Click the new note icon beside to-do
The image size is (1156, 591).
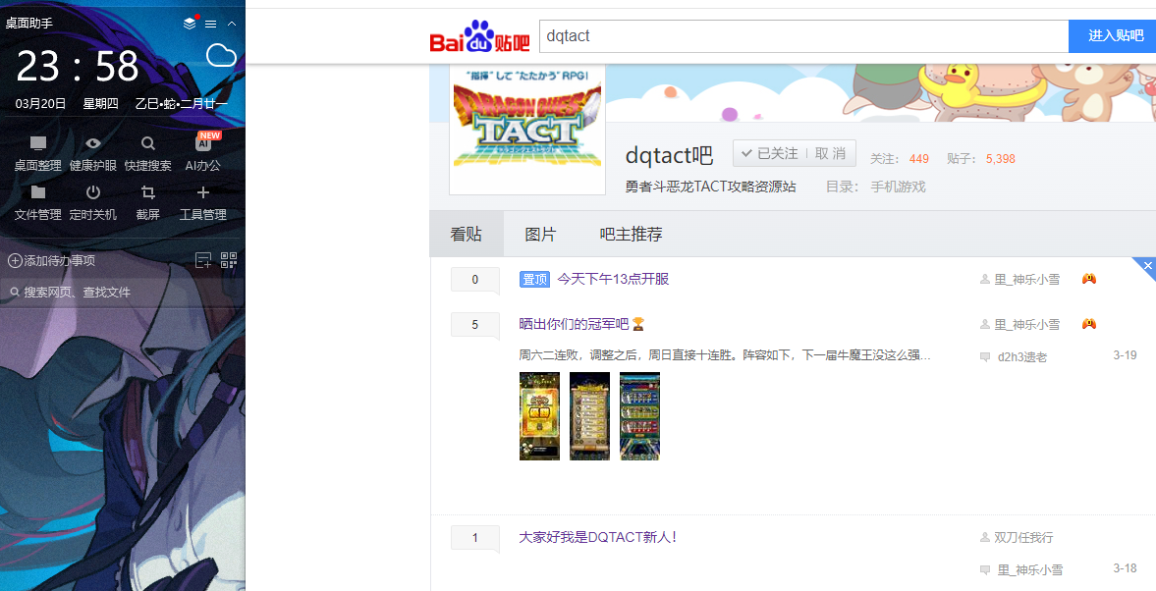coord(202,260)
